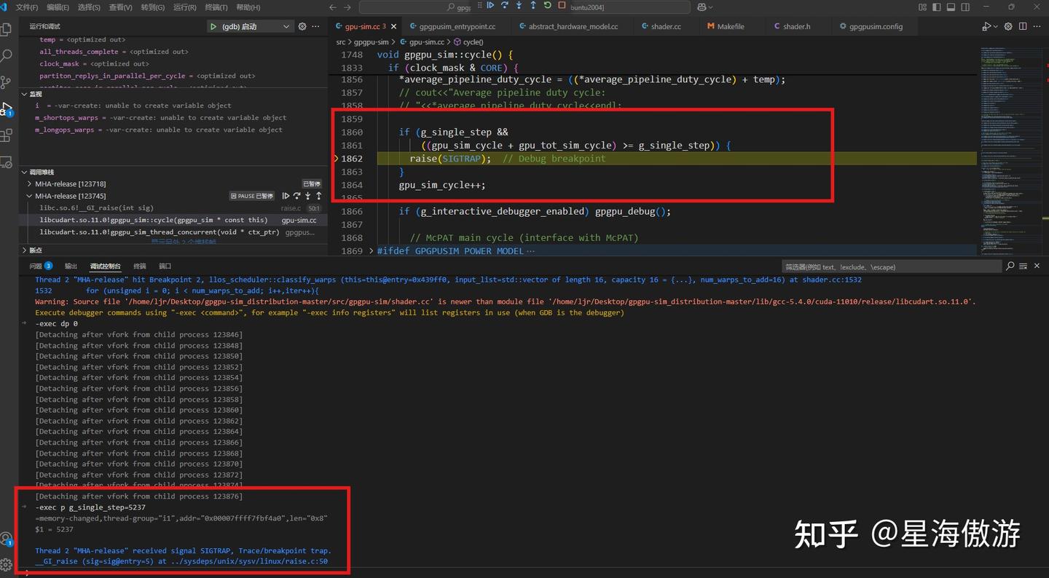Screen dimensions: 1049x578
Task: Close the bottom panel with X
Action: 1037,266
